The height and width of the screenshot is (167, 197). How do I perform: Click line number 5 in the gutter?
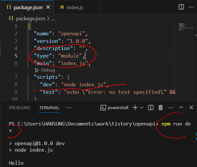click(16, 56)
